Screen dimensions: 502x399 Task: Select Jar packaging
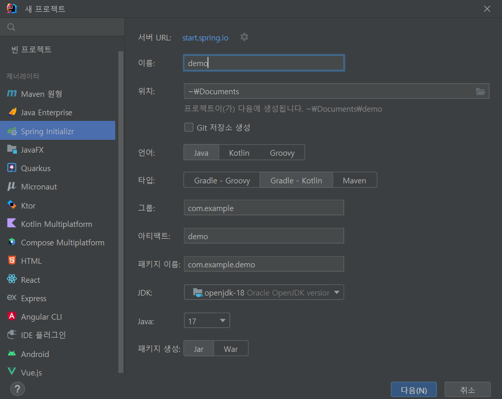click(x=199, y=349)
